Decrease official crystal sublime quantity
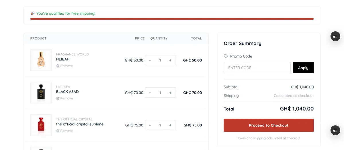This screenshot has height=150, width=344. pos(150,125)
